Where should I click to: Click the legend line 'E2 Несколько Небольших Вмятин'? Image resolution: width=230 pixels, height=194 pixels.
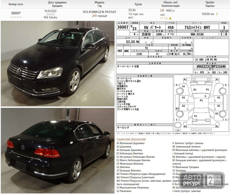point(136,157)
